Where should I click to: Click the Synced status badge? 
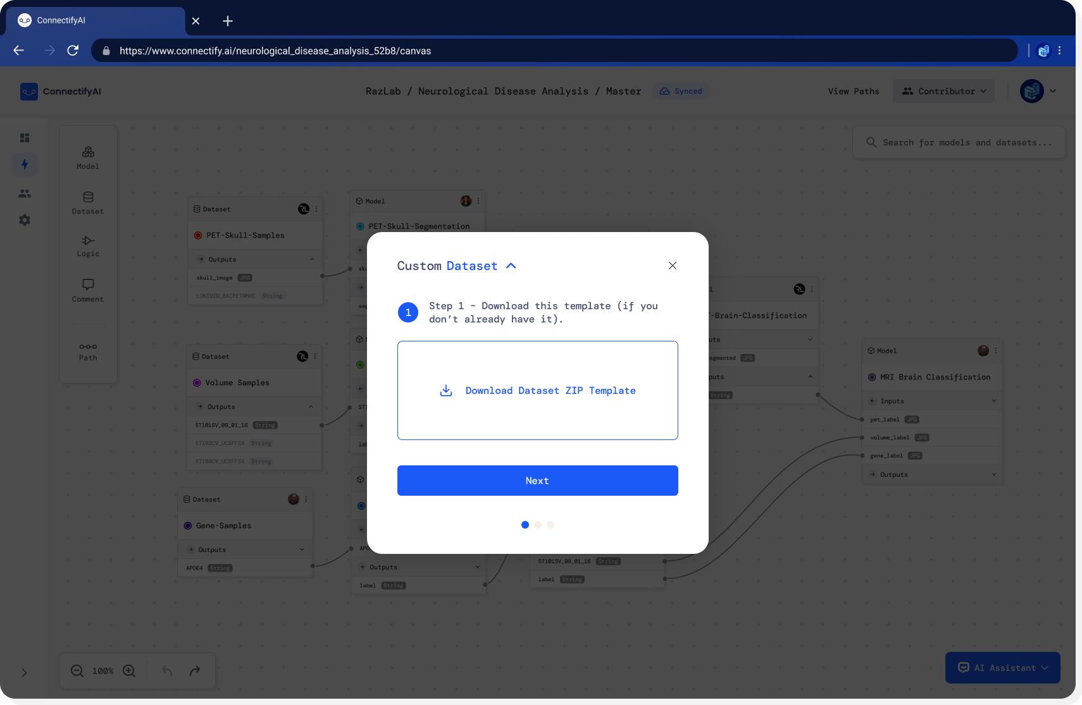pos(681,91)
